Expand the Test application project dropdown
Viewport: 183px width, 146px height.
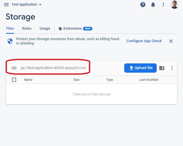tap(27, 5)
